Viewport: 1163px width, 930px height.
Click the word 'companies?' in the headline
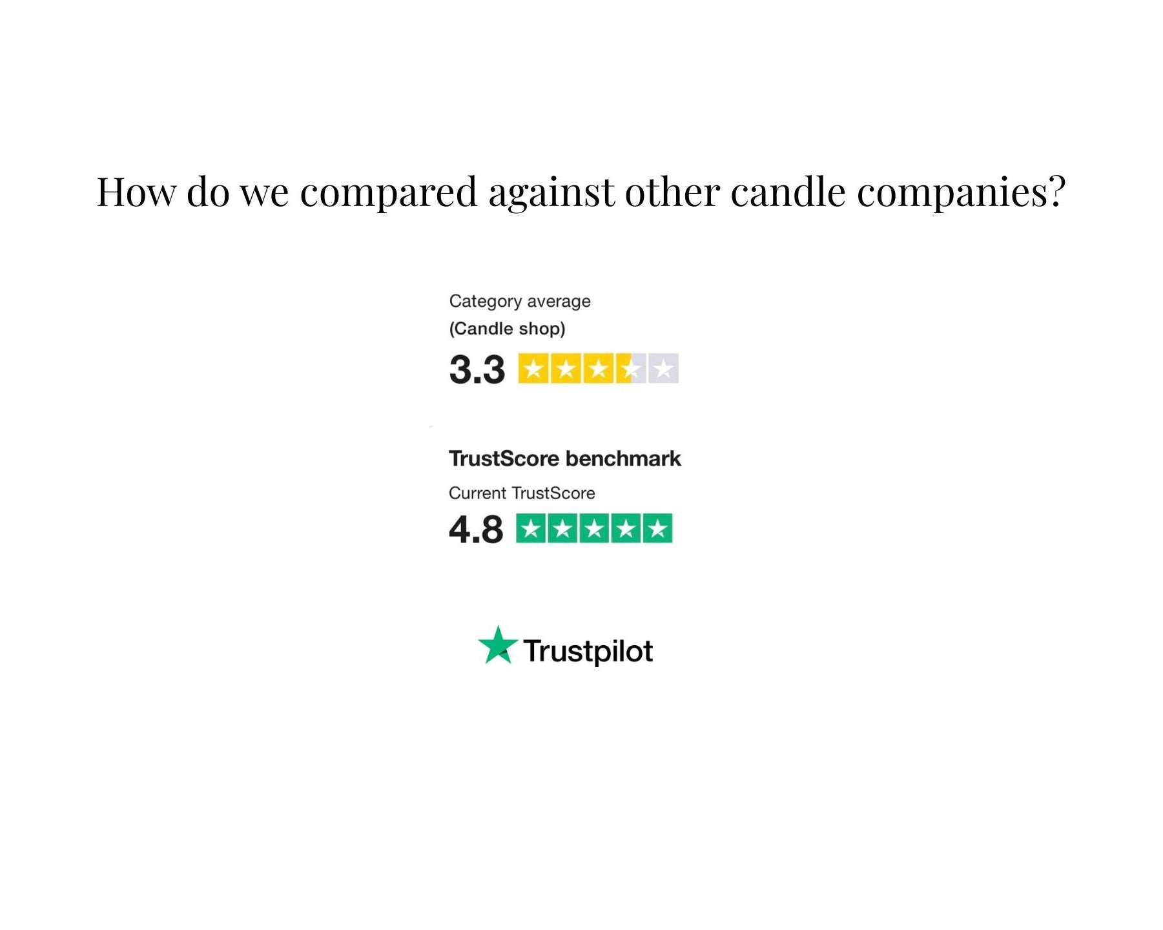pos(961,192)
